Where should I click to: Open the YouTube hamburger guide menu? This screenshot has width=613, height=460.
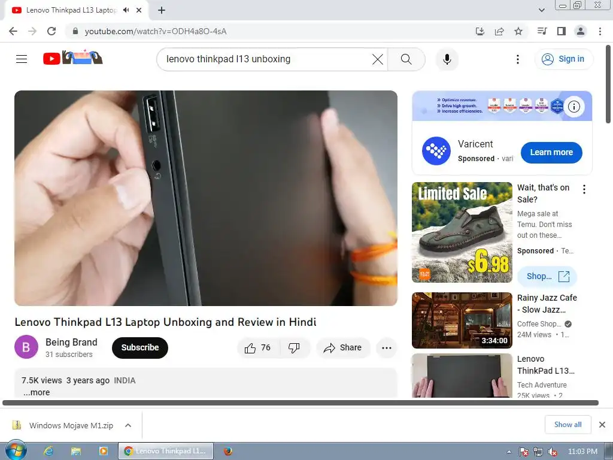22,59
